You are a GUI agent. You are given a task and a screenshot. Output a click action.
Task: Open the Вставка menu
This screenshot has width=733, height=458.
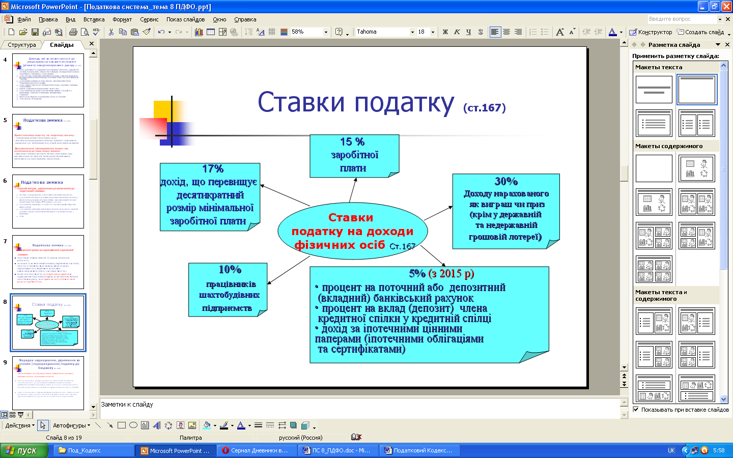coord(94,19)
